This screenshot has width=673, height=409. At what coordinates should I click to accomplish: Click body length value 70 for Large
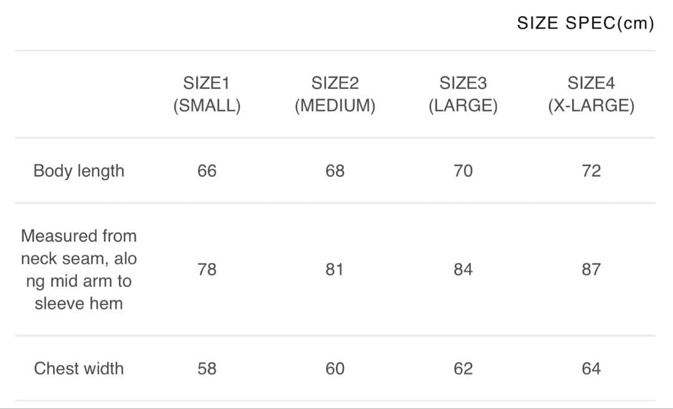click(x=463, y=171)
